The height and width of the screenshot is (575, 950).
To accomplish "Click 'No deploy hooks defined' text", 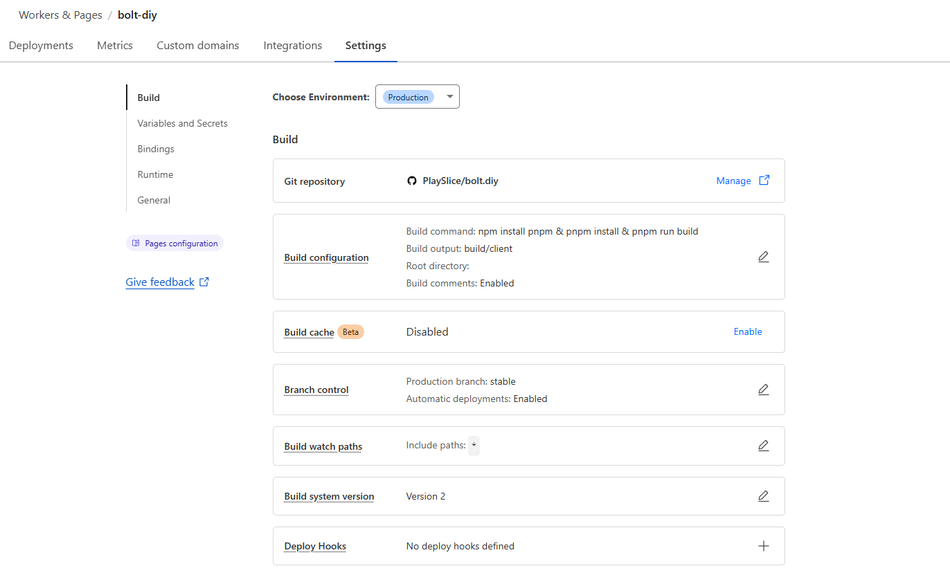I will tap(460, 546).
